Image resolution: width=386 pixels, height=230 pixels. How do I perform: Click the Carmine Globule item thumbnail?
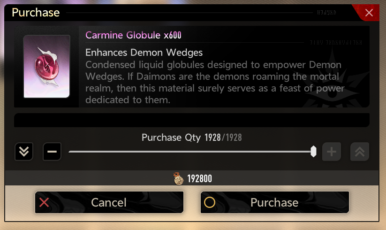(46, 67)
